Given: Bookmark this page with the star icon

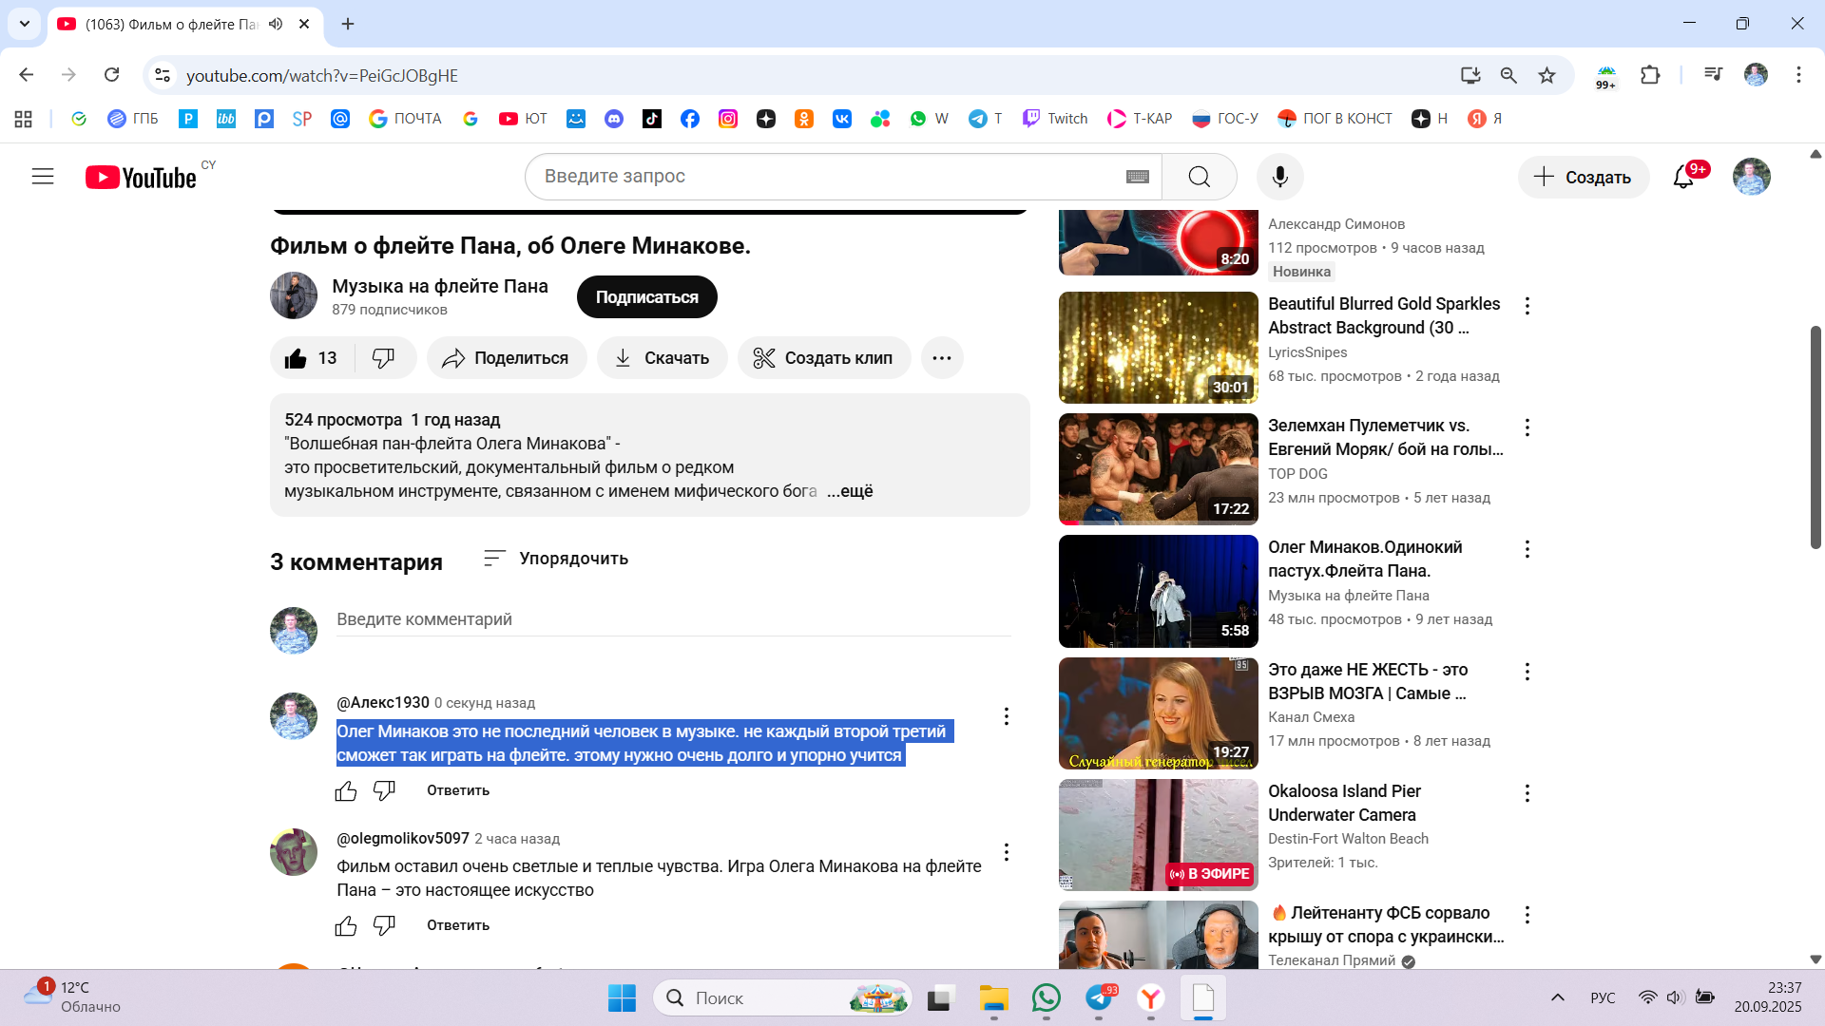Looking at the screenshot, I should point(1546,75).
